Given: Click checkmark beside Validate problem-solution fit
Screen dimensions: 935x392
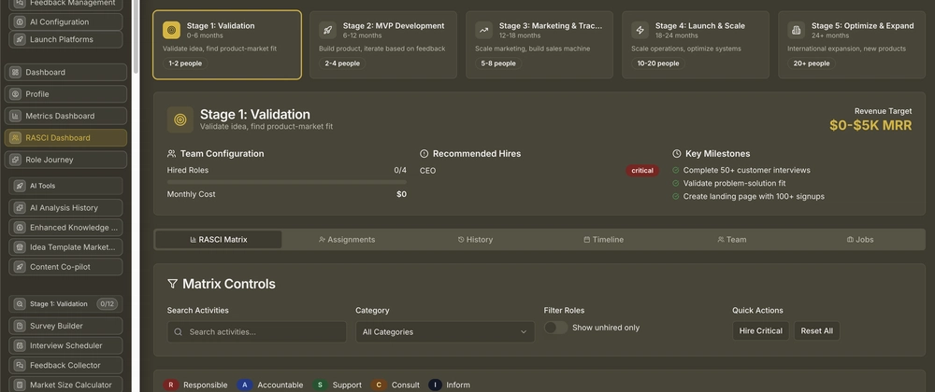Looking at the screenshot, I should pos(676,184).
